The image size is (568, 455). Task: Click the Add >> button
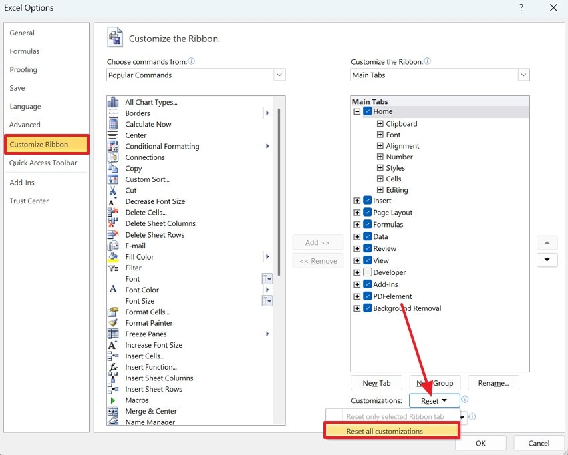pyautogui.click(x=317, y=242)
